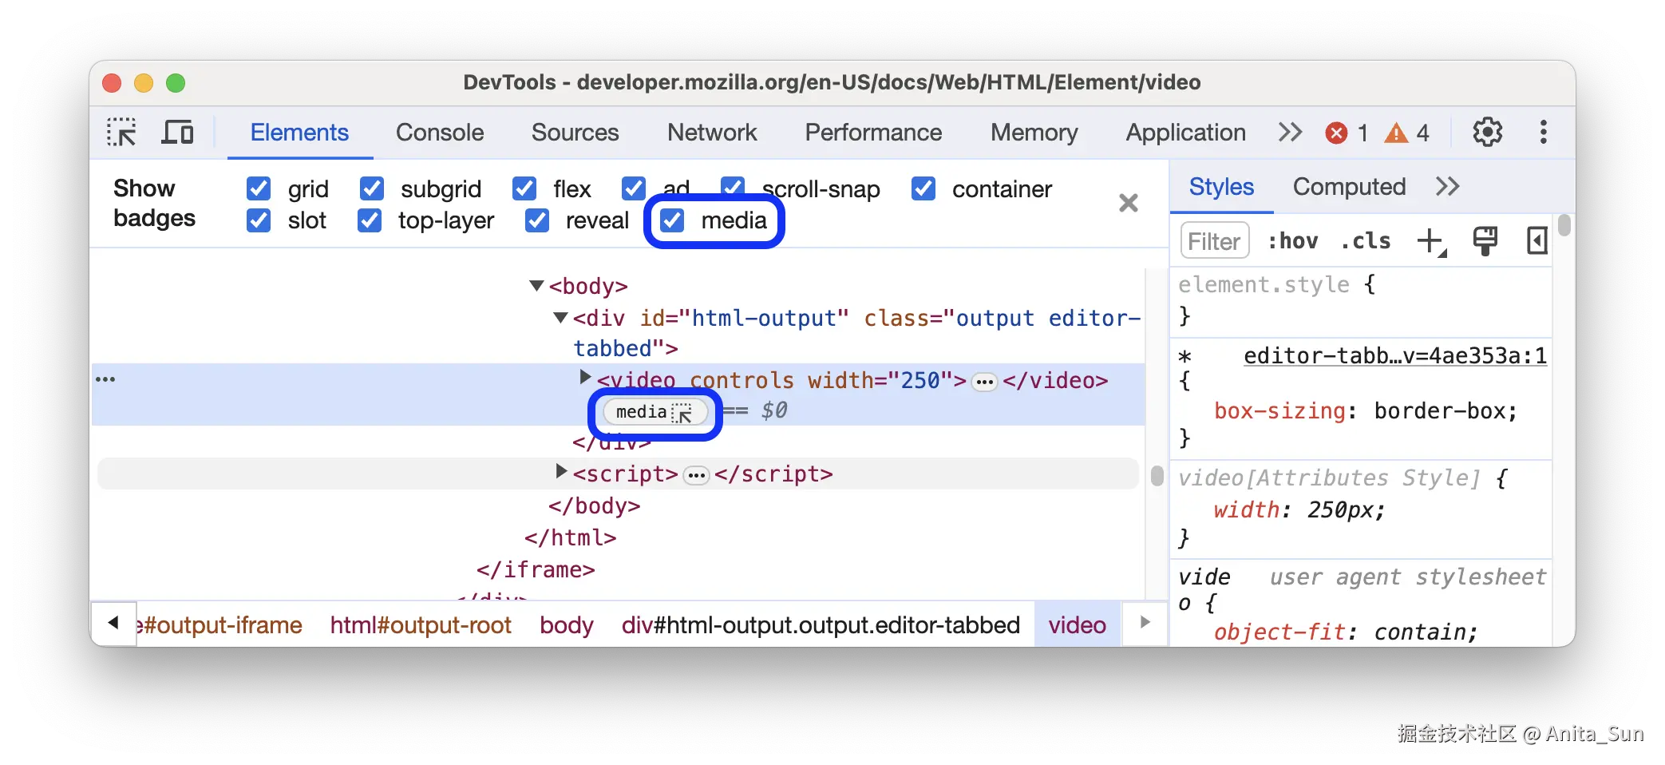This screenshot has height=765, width=1665.
Task: Click the element.style rule
Action: coord(1264,285)
